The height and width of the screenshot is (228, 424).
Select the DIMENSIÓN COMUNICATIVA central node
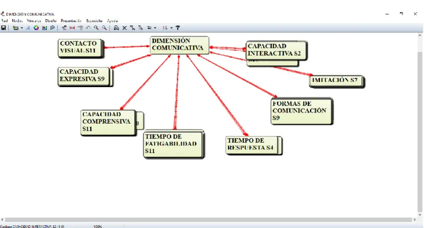(x=179, y=45)
